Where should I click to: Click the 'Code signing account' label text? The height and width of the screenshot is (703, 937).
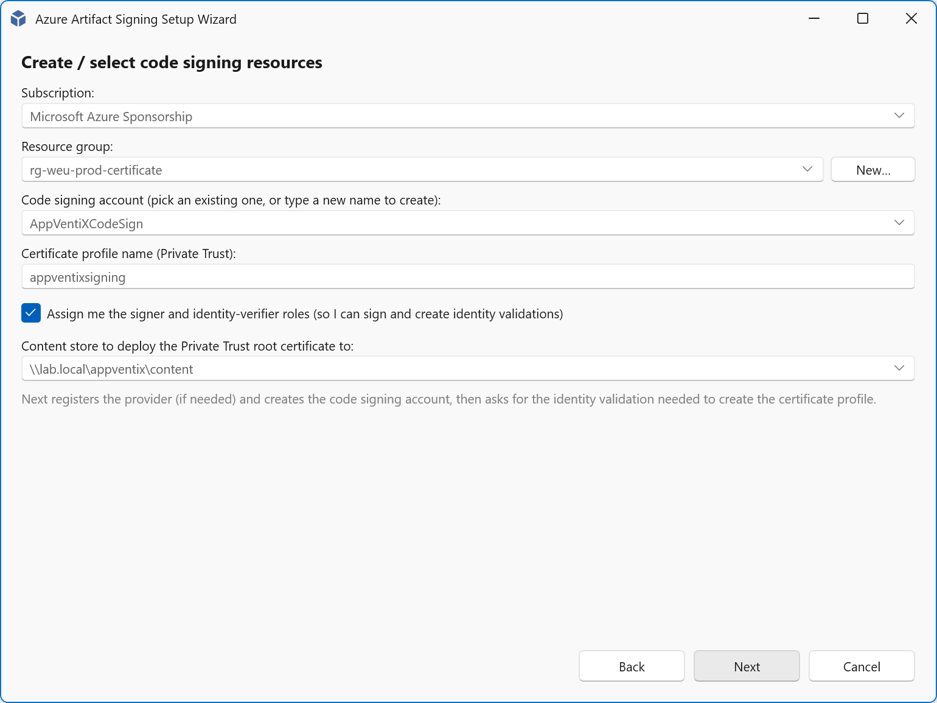[x=231, y=200]
